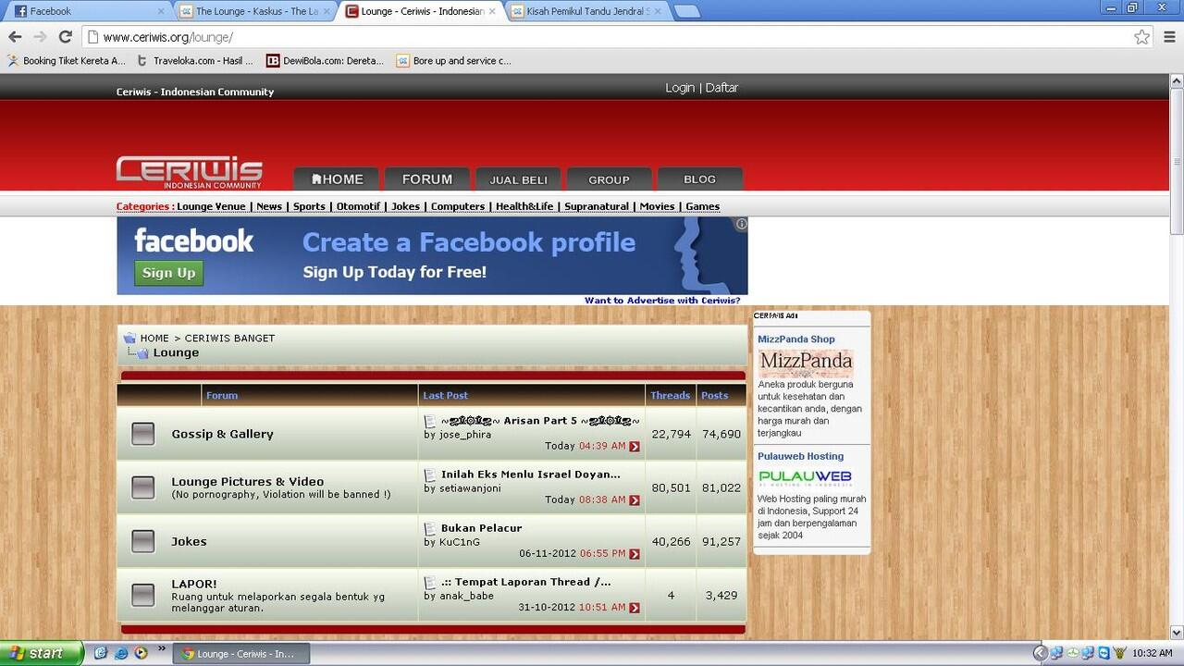Open the Games category link

click(x=703, y=206)
